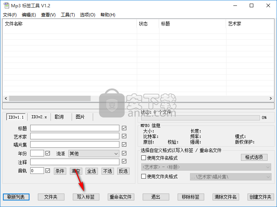Switch to the ID3v2.x tab
This screenshot has width=277, height=207.
click(39, 117)
